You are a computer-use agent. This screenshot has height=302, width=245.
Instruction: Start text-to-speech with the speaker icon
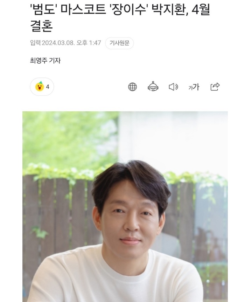[173, 87]
